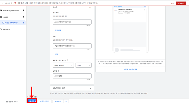Click the open-in-new-window icon in ad preview
Viewport: 189px width, 103px height.
coord(145,7)
